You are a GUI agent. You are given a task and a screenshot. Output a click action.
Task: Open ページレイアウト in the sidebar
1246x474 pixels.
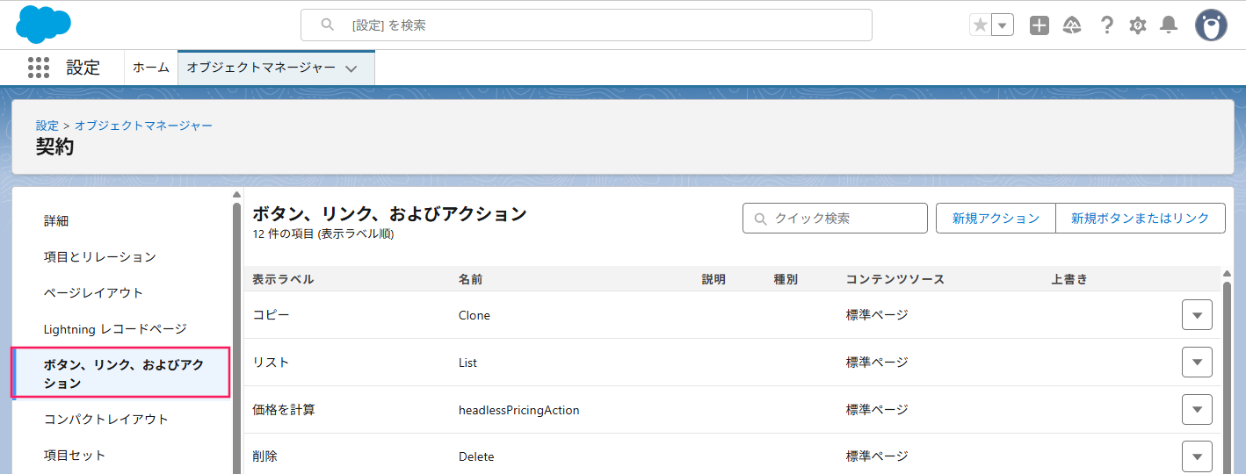[93, 292]
